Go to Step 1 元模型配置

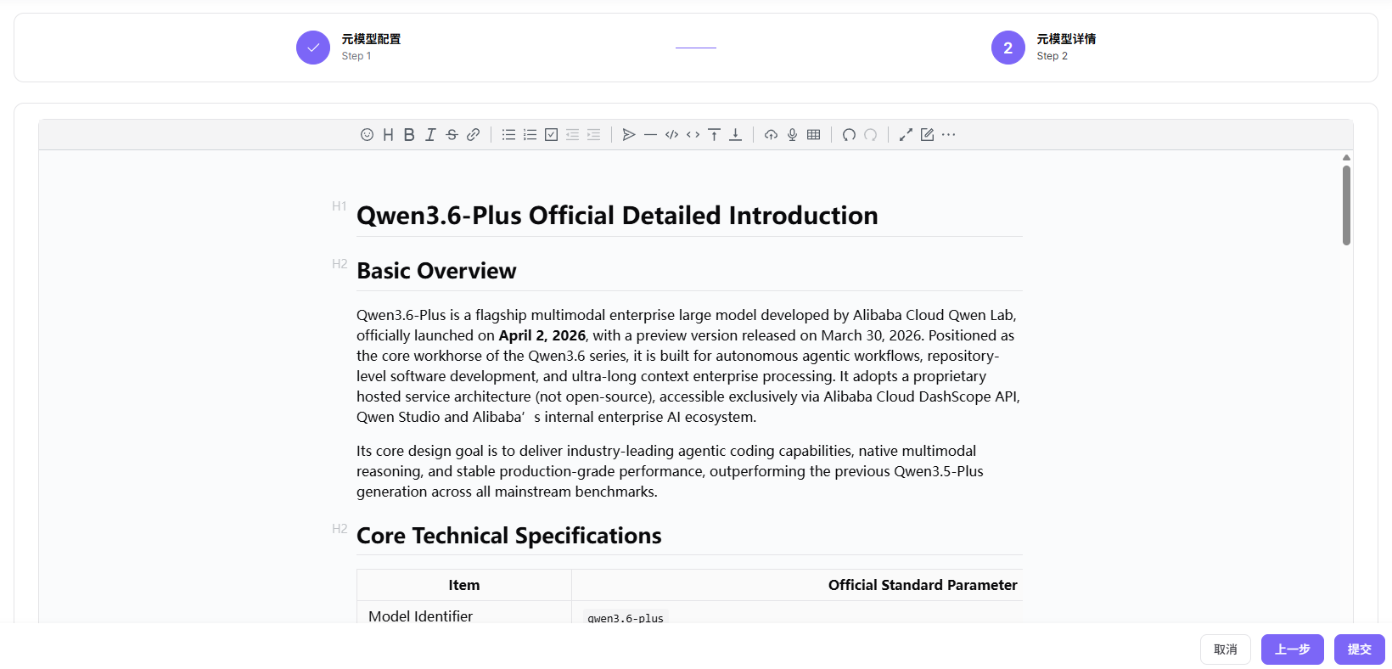click(x=348, y=48)
